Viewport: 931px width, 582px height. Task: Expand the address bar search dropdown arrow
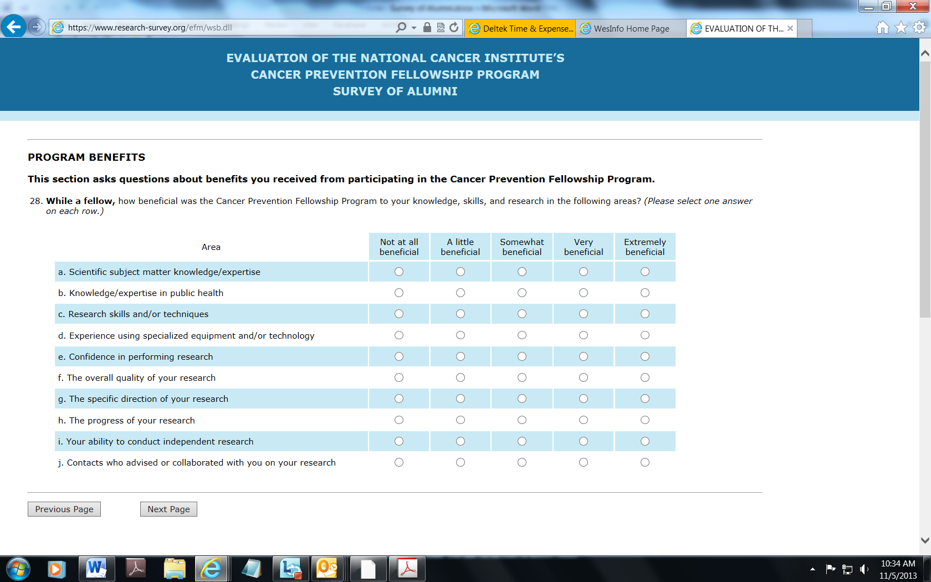click(414, 28)
